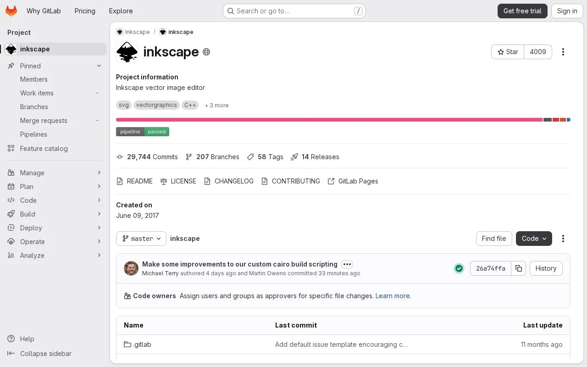
Task: Expand the Code sidebar menu
Action: pyautogui.click(x=55, y=200)
